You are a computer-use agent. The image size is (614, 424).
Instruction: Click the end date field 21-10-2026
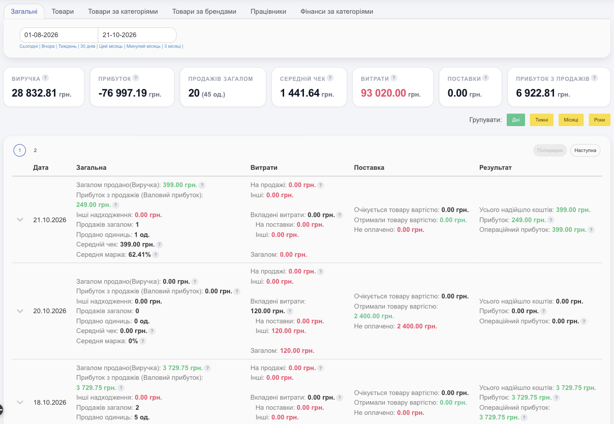(137, 35)
